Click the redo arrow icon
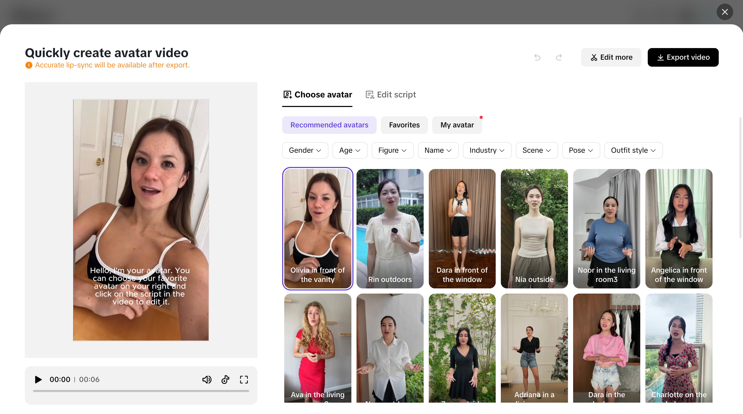This screenshot has width=743, height=414. pyautogui.click(x=559, y=57)
